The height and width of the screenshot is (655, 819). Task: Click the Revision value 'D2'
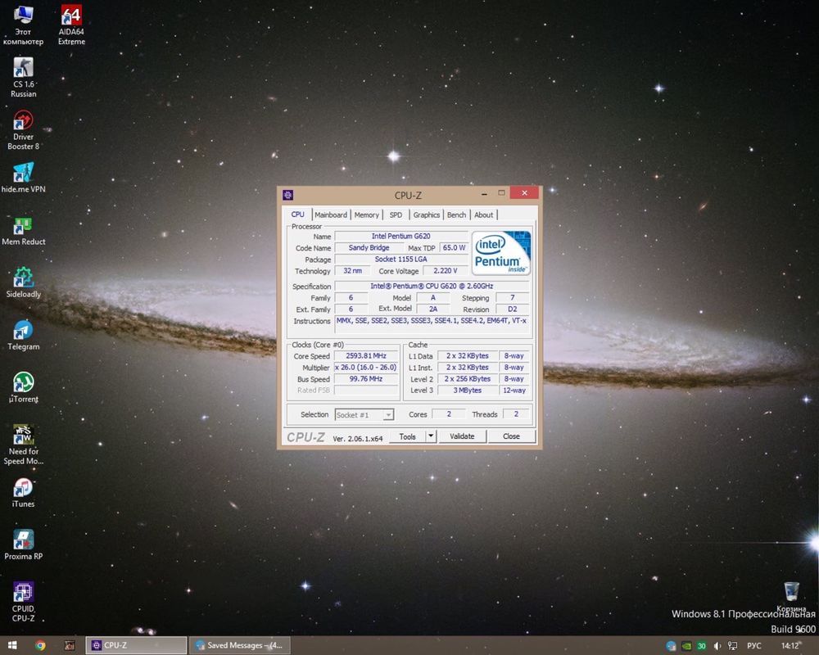point(513,309)
